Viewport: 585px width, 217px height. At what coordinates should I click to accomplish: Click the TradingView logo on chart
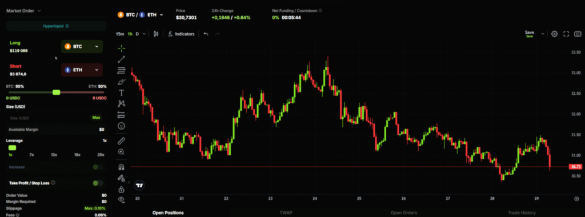139,186
